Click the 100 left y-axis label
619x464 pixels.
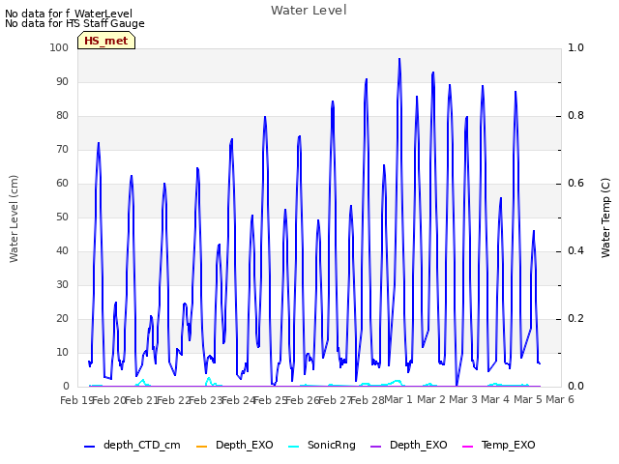point(59,47)
